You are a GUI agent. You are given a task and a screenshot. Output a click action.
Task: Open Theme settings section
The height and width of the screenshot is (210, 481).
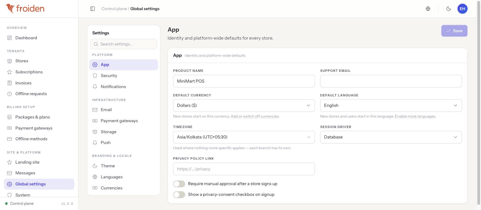click(124, 166)
